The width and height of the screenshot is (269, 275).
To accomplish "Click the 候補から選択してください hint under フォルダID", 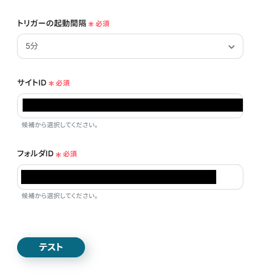I will (60, 196).
